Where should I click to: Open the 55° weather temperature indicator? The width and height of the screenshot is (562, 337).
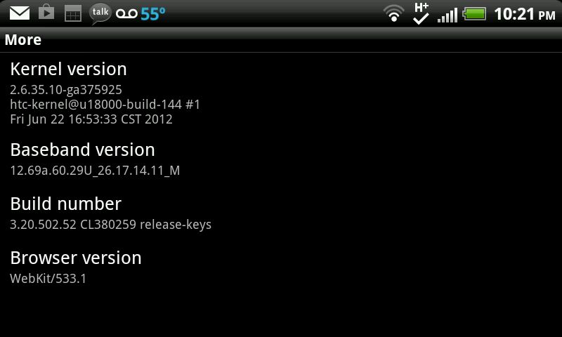click(x=153, y=14)
